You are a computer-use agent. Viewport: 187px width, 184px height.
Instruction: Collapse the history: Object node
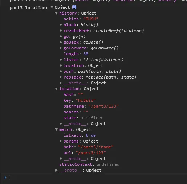(56, 13)
